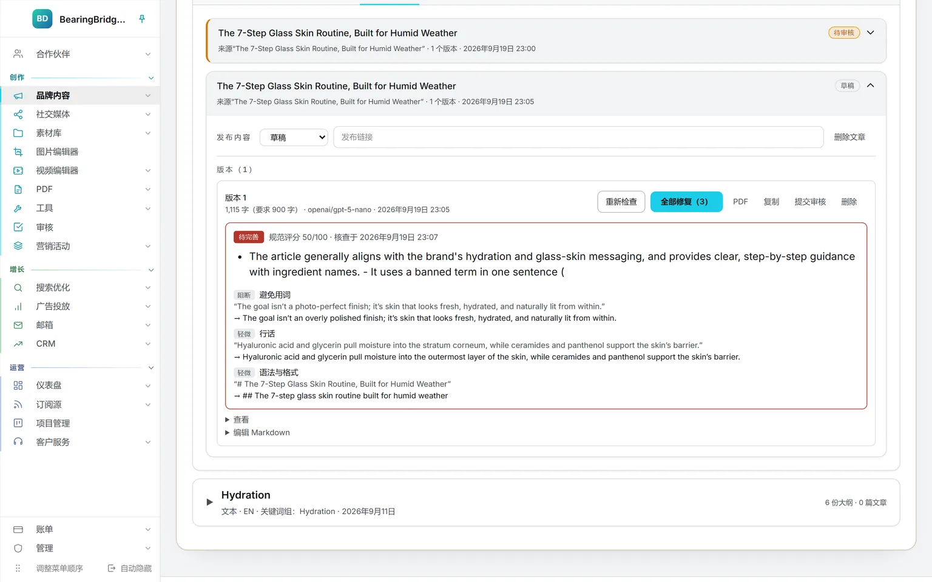Click the folder icon for 素材库
The height and width of the screenshot is (582, 932).
pos(18,133)
